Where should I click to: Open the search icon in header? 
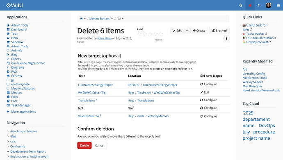click(241, 5)
